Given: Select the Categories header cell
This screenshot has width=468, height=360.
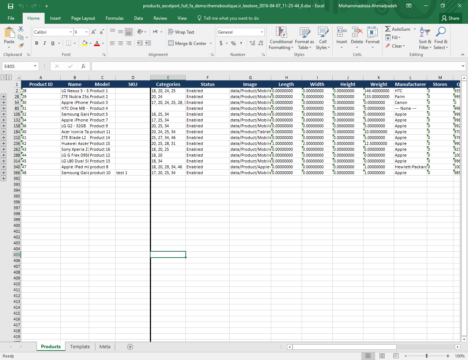Looking at the screenshot, I should (x=168, y=84).
